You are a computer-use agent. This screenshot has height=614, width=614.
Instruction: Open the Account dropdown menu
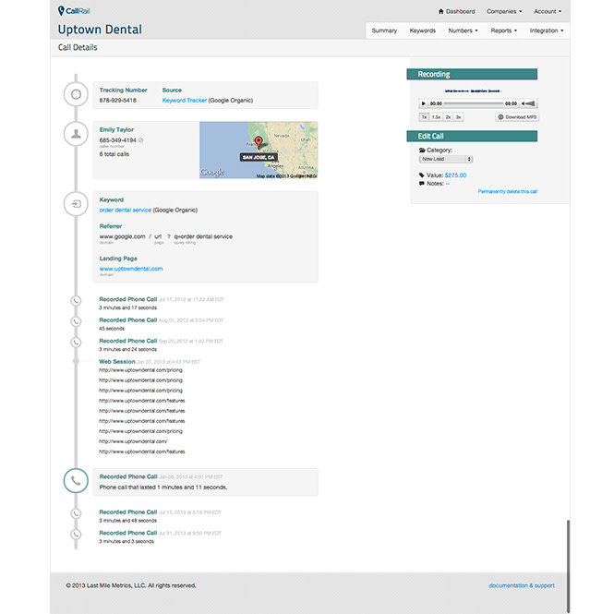coord(548,11)
